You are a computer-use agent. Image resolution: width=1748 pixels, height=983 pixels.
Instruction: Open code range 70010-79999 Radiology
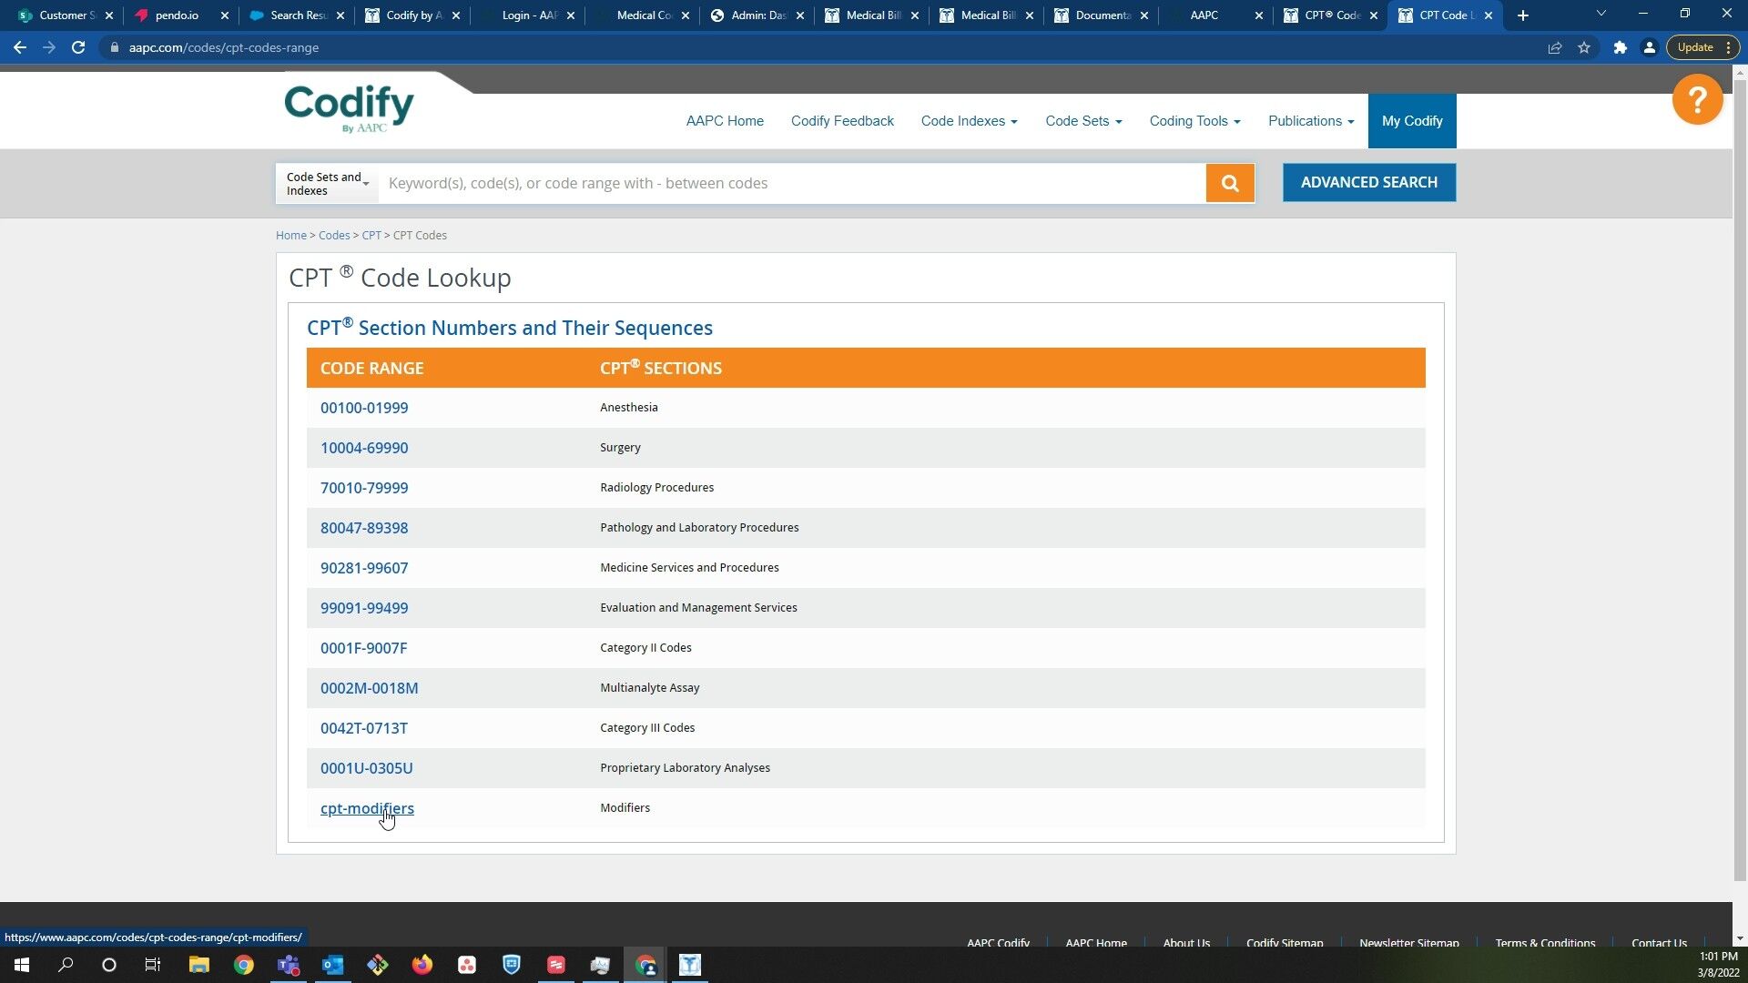click(x=364, y=488)
